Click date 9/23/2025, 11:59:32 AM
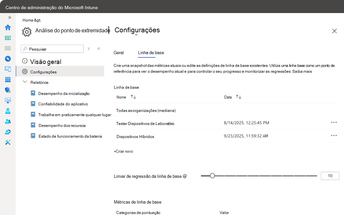344x215 pixels. 246,136
